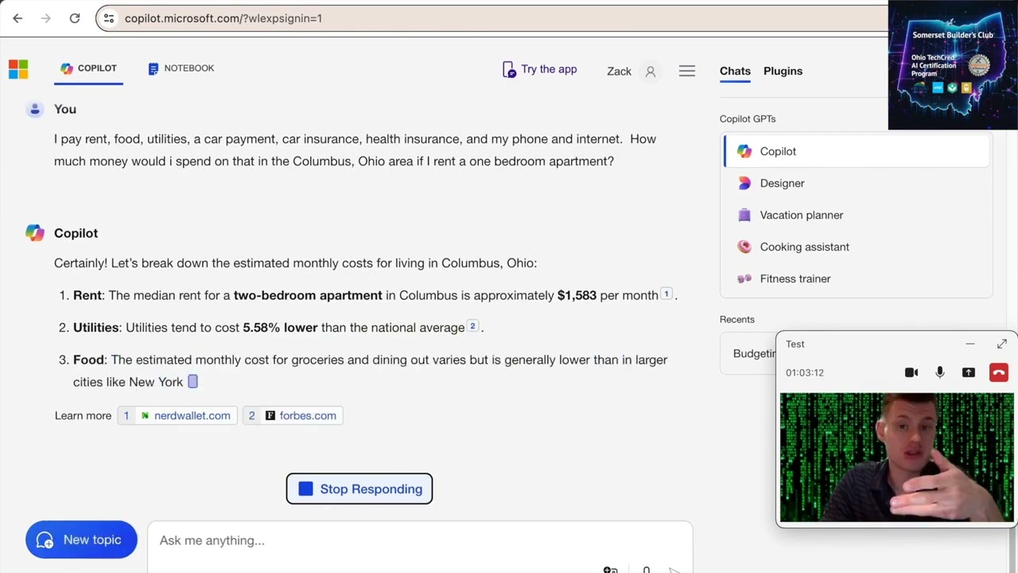The image size is (1018, 573).
Task: Open the Designer GPT
Action: coord(857,183)
